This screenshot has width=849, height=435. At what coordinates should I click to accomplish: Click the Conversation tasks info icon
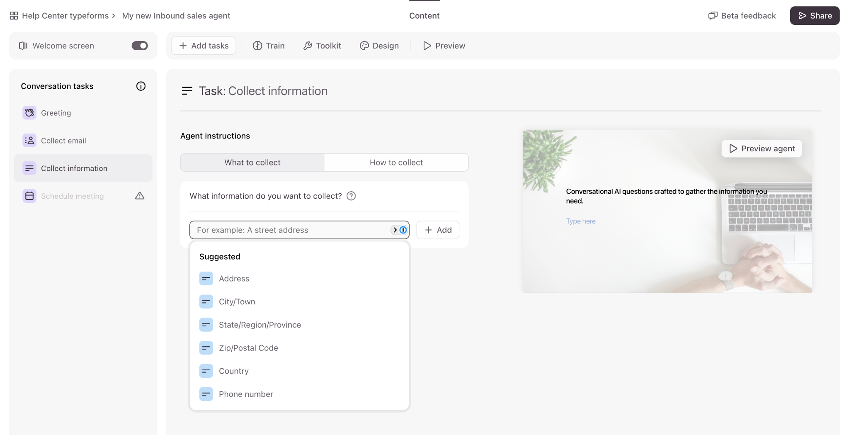(141, 86)
